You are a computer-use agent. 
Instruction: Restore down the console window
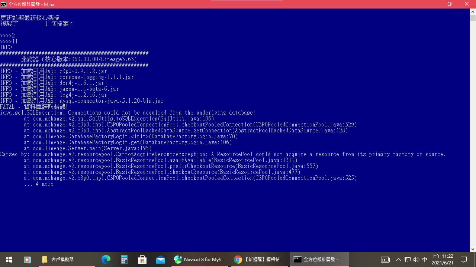coord(450,4)
